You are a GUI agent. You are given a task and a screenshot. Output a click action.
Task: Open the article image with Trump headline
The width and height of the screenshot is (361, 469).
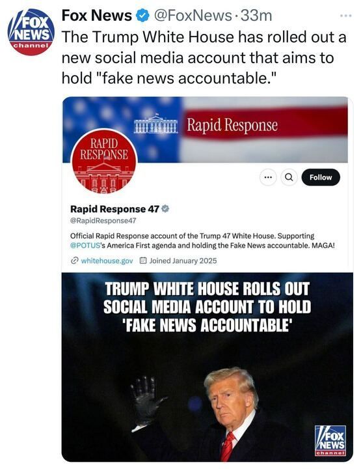click(x=207, y=367)
